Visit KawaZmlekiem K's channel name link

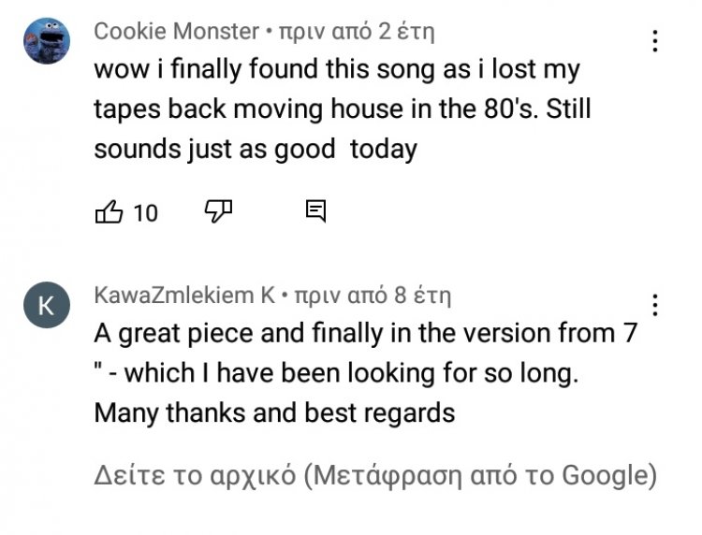coord(184,296)
